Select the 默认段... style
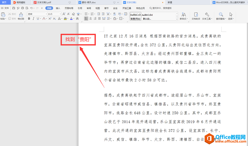 pos(147,16)
